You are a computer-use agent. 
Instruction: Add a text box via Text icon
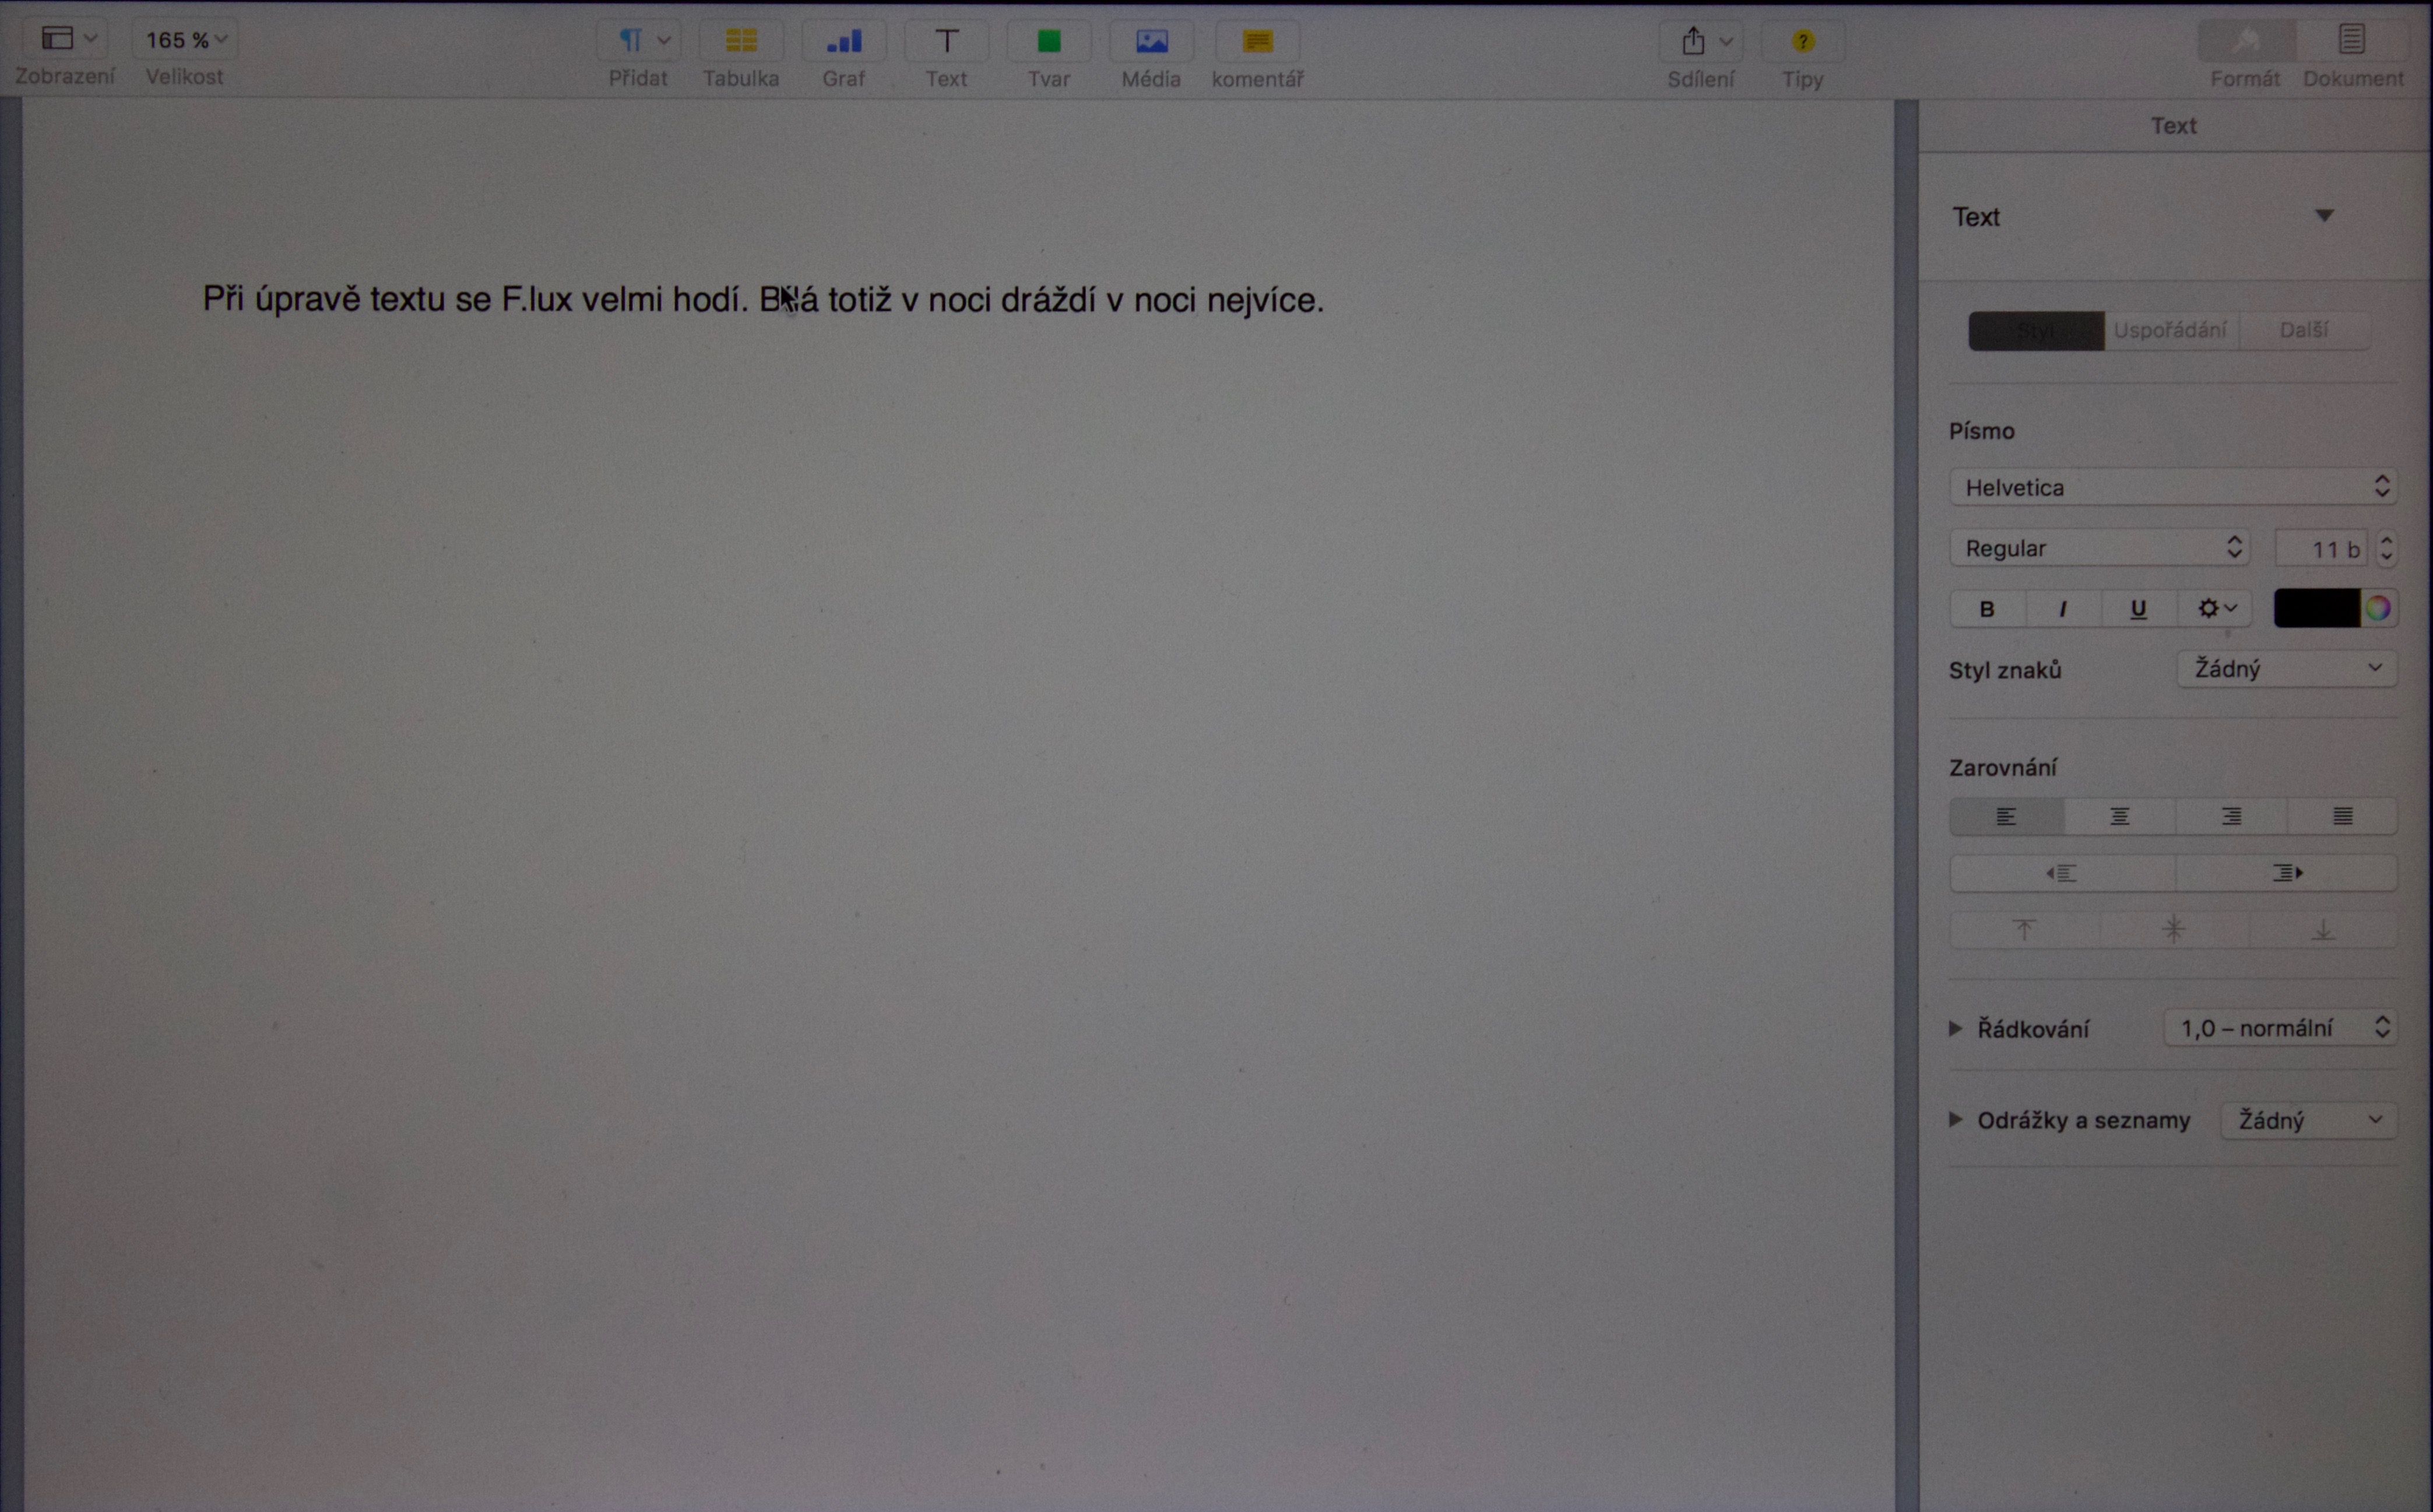(x=945, y=41)
